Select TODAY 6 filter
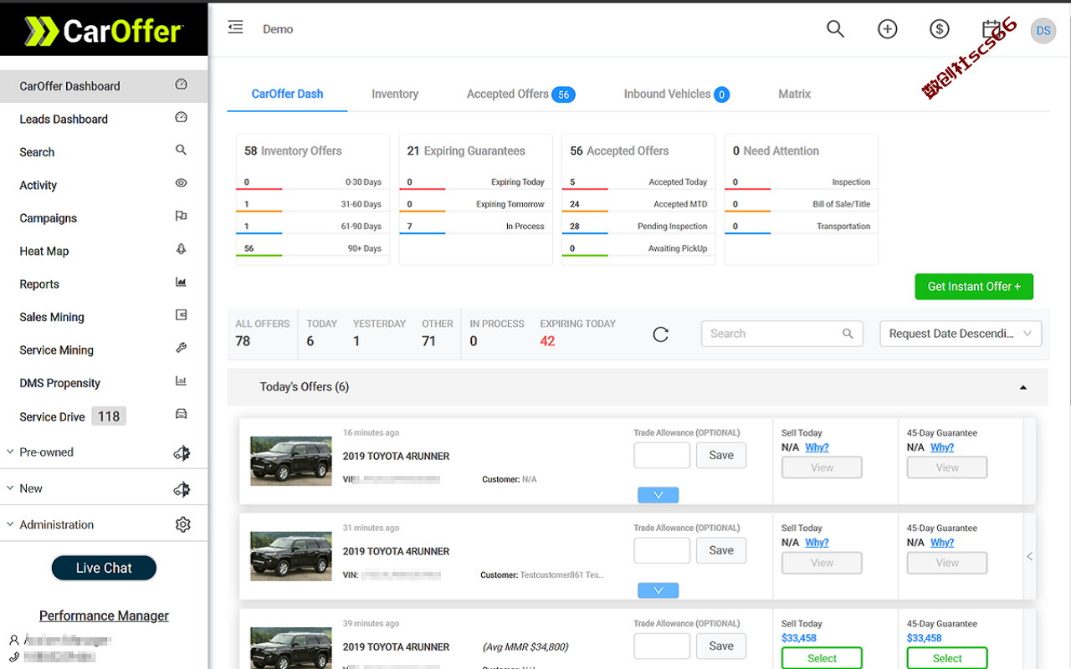The width and height of the screenshot is (1071, 669). pyautogui.click(x=321, y=333)
